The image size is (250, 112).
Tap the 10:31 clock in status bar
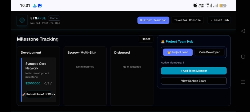[x=25, y=6]
